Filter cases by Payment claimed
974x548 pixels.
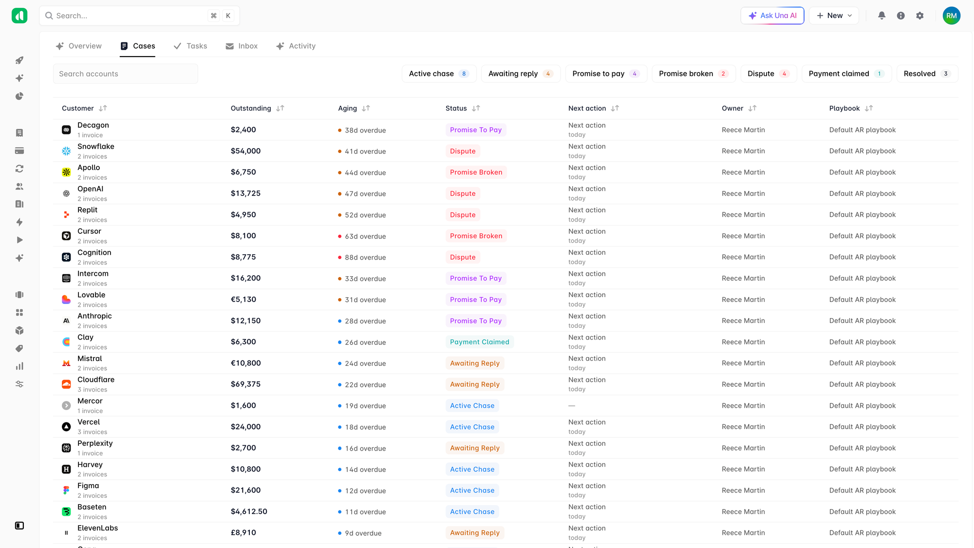846,74
